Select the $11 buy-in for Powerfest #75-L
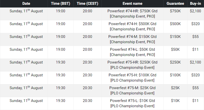Screen dimensions: 204x110 [195, 101]
